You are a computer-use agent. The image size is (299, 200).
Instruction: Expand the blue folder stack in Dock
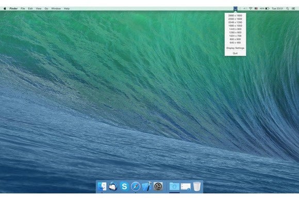[174, 186]
